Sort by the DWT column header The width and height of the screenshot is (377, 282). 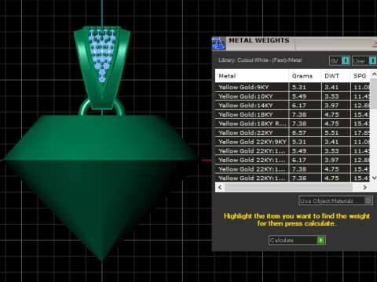pyautogui.click(x=335, y=76)
